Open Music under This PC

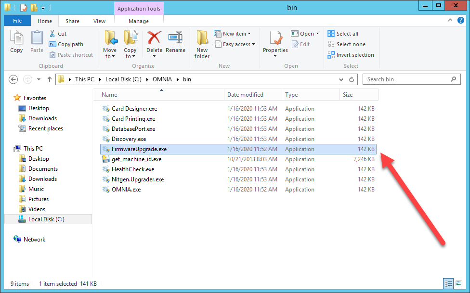(36, 189)
